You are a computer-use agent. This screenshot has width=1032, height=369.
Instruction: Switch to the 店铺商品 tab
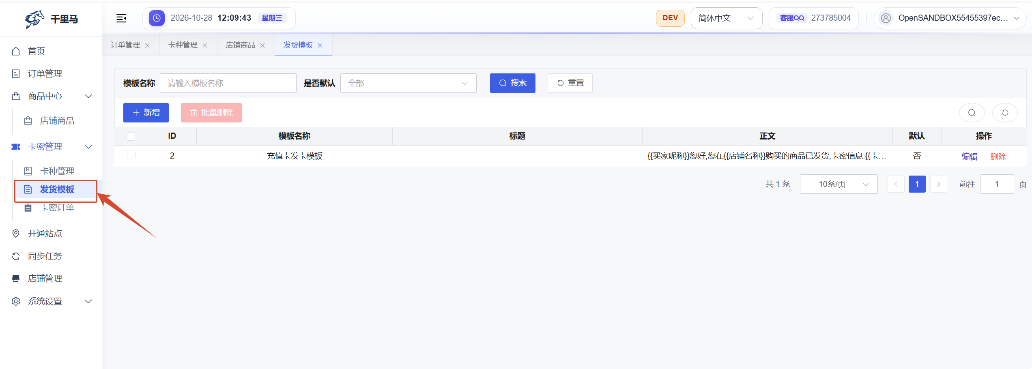pos(241,45)
